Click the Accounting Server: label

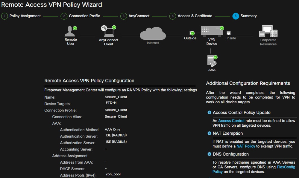click(76, 149)
